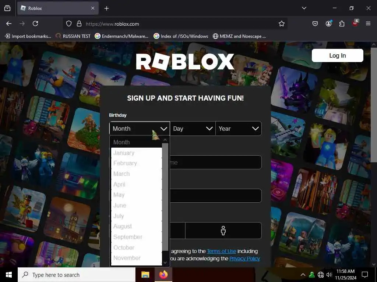Choose October from the month list

[136, 247]
